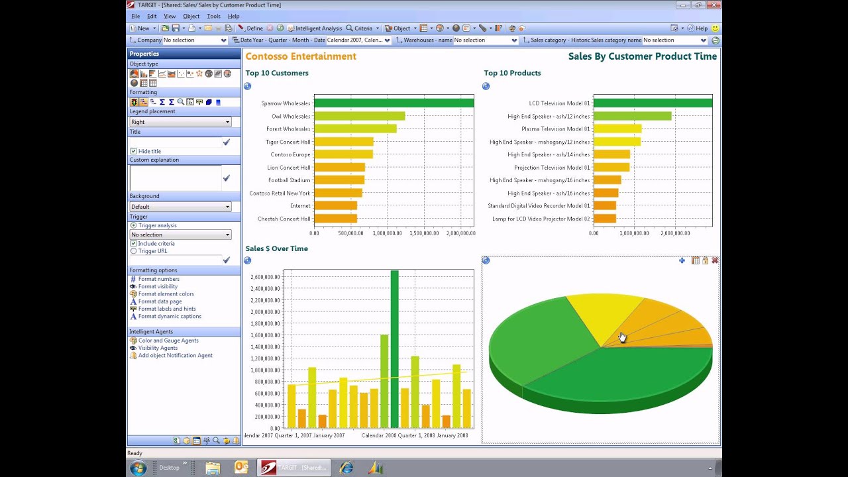
Task: Click Add object Notification Agent
Action: click(176, 355)
